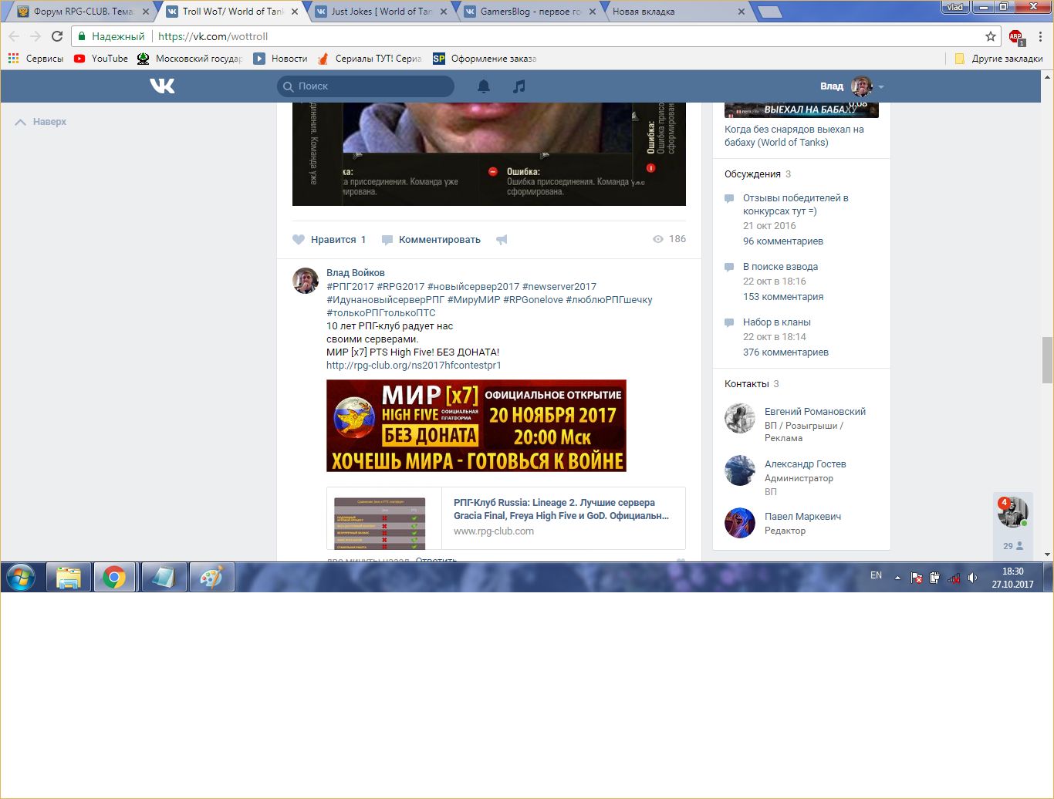Share the post with megaphone icon

(x=502, y=240)
